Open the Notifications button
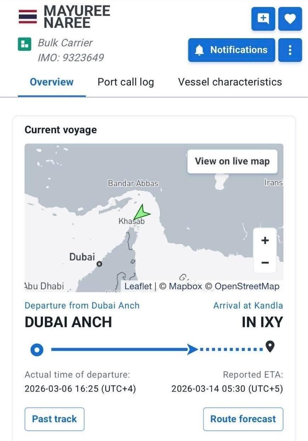The image size is (308, 441). (232, 50)
